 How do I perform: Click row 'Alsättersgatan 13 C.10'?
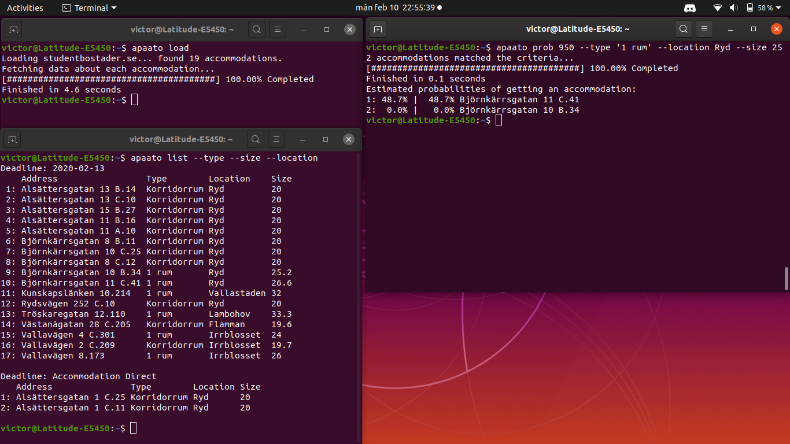click(x=144, y=199)
